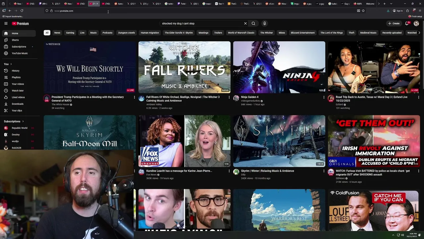This screenshot has width=424, height=239.
Task: Clear the search box with X
Action: [245, 24]
